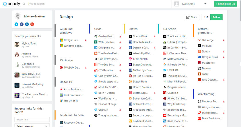This screenshot has height=127, width=241.
Task: Click the flame icon next to Golden Ratio
Action: pyautogui.click(x=120, y=36)
